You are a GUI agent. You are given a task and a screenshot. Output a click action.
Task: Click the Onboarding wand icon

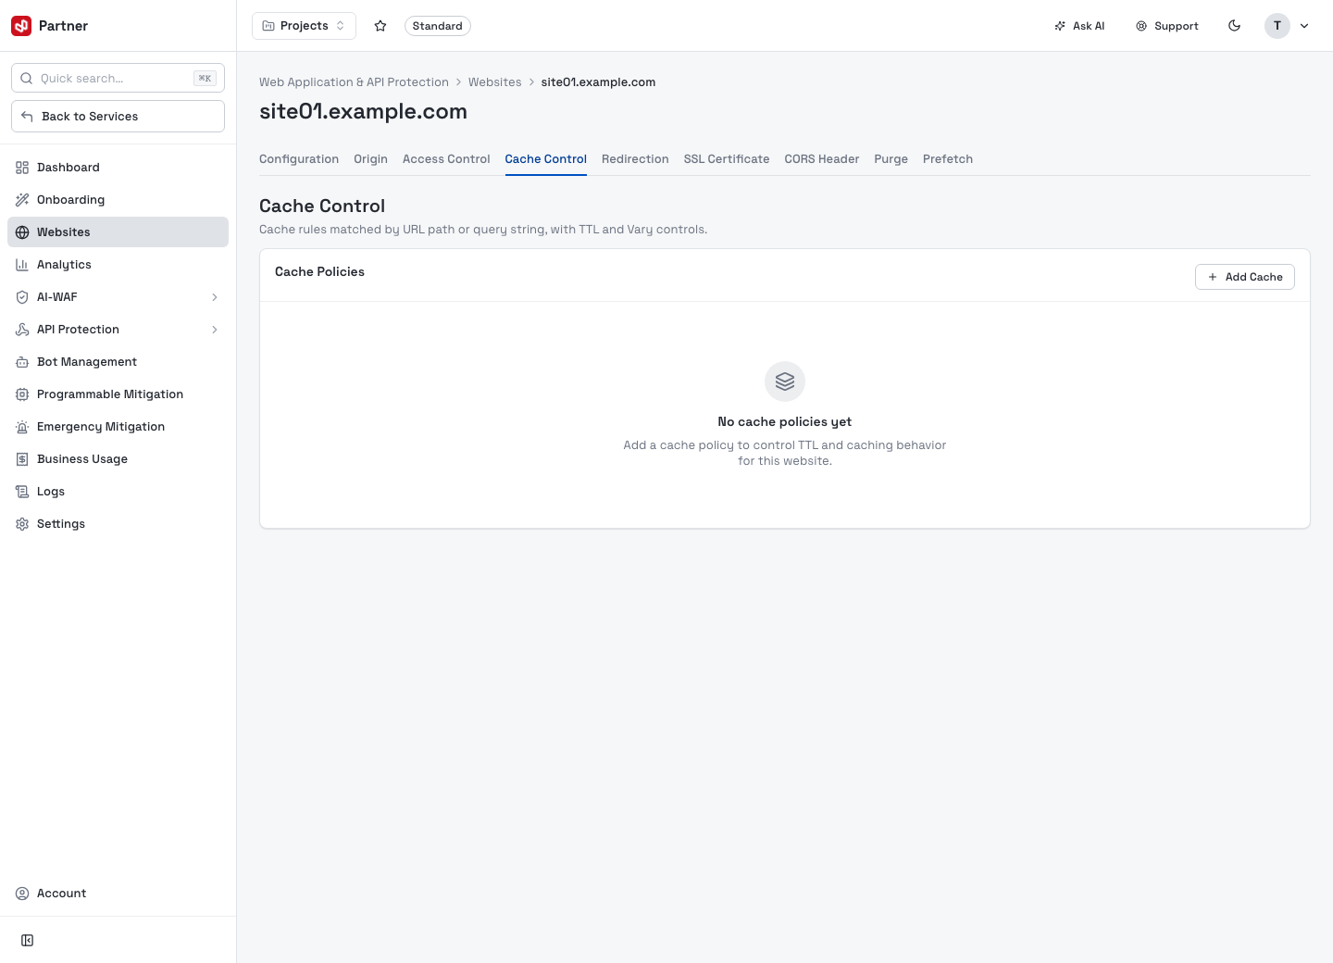point(22,200)
